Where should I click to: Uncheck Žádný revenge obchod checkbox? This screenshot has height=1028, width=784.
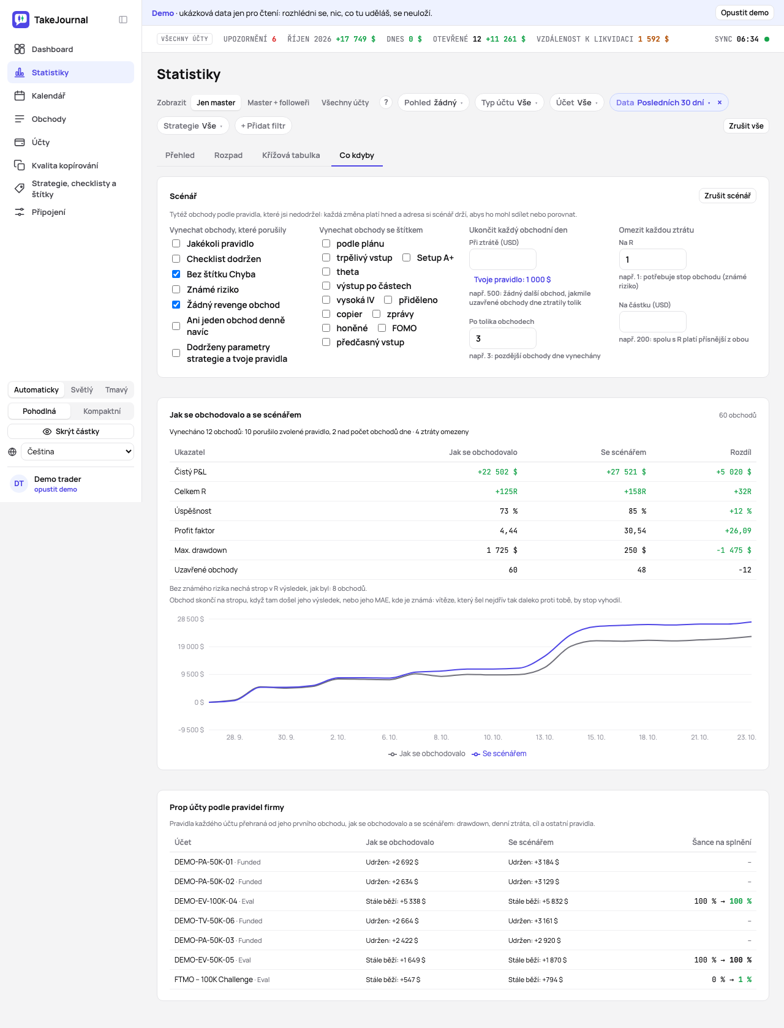click(x=176, y=305)
